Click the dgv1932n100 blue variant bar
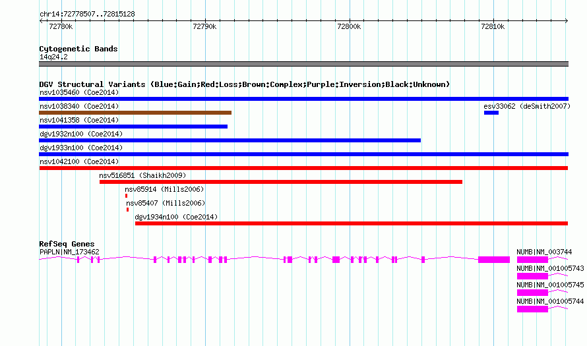 [x=230, y=140]
